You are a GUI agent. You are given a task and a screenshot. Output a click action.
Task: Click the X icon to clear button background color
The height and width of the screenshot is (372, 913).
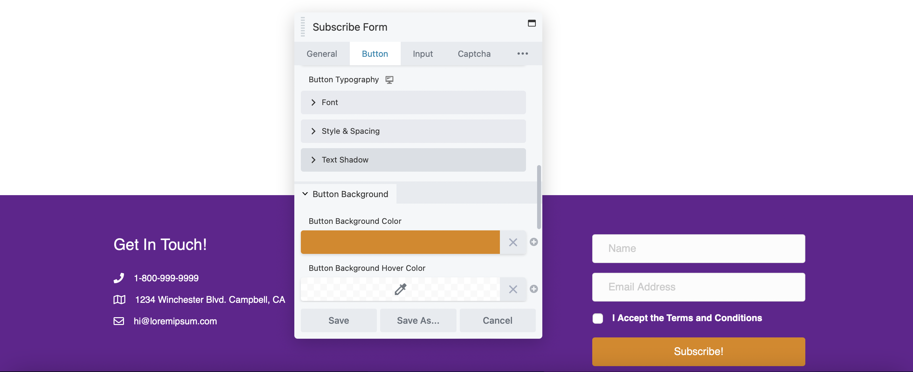click(512, 241)
